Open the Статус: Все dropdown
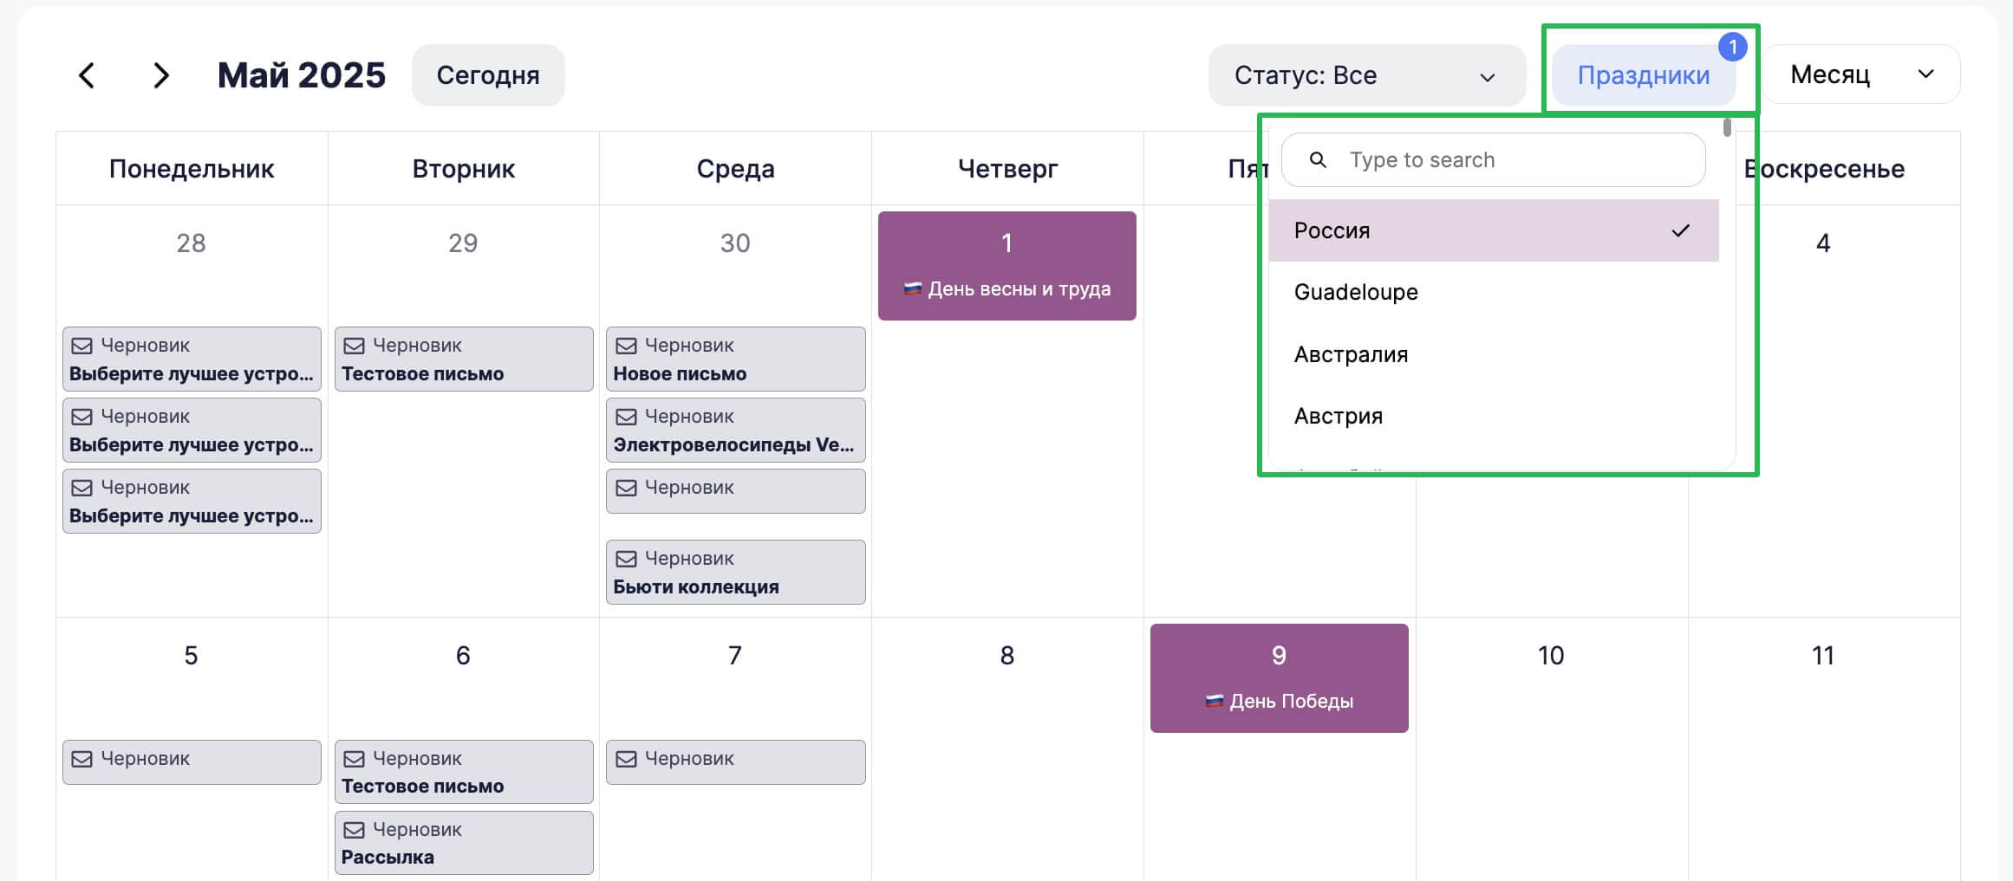The image size is (2013, 881). click(x=1366, y=75)
